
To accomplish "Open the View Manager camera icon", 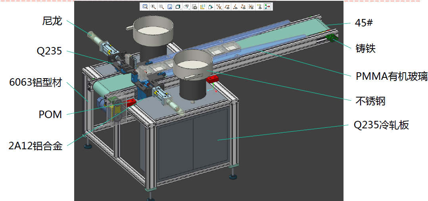I will [194, 7].
